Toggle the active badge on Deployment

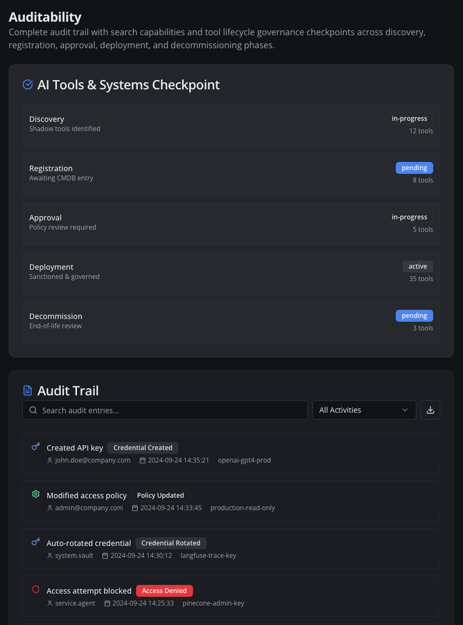pyautogui.click(x=417, y=266)
